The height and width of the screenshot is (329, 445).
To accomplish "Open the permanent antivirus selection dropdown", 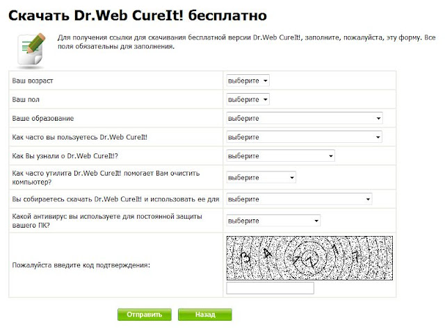I will click(x=273, y=221).
